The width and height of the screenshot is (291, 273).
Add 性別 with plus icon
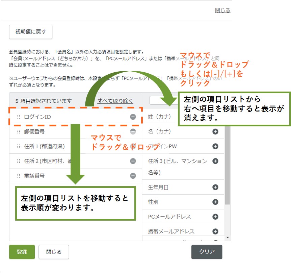coord(215,202)
